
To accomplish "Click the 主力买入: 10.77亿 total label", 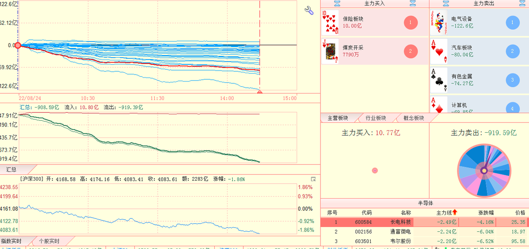I will coord(371,133).
